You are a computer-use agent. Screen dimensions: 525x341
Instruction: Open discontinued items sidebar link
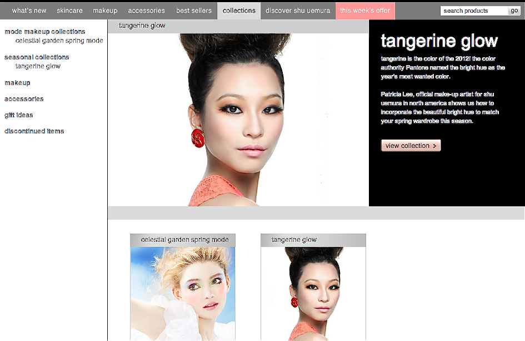(x=34, y=131)
